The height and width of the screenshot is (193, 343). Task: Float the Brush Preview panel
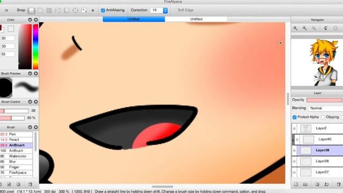click(30, 73)
